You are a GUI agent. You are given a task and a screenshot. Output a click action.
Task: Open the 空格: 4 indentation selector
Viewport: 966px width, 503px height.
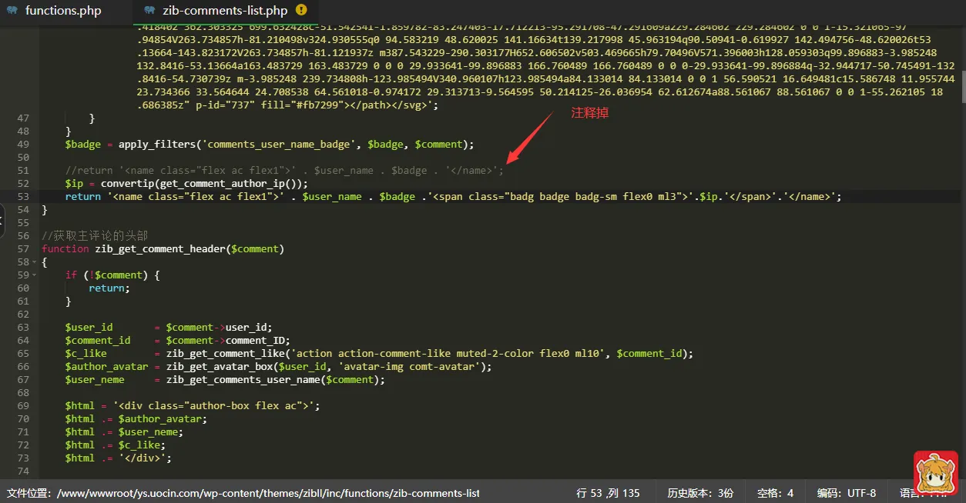pyautogui.click(x=775, y=493)
